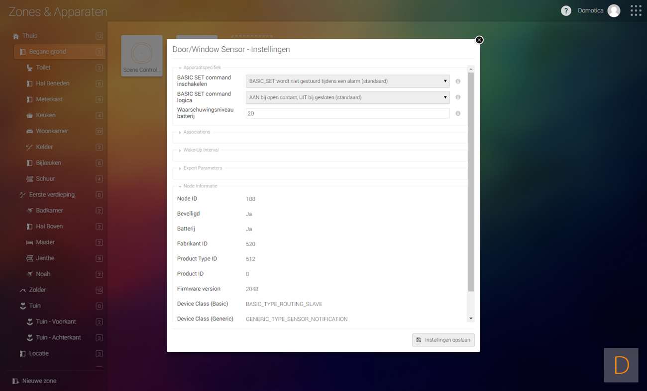Screen dimensions: 647x391
Task: Select the Keuken zone in sidebar
Action: coord(46,115)
